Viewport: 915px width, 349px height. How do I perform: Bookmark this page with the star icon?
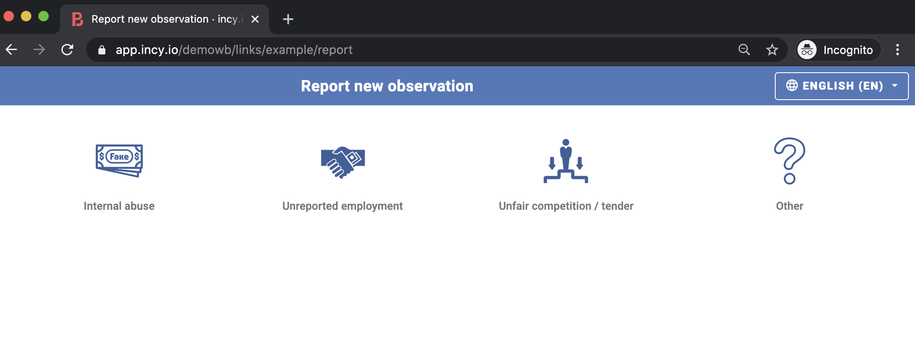(x=772, y=50)
